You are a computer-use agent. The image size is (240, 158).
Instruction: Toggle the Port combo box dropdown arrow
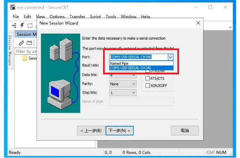pos(170,57)
